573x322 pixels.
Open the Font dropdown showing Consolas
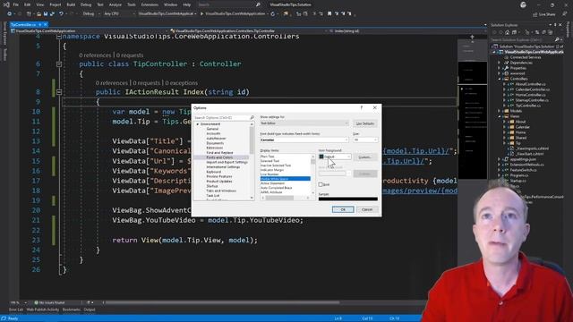[x=304, y=140]
